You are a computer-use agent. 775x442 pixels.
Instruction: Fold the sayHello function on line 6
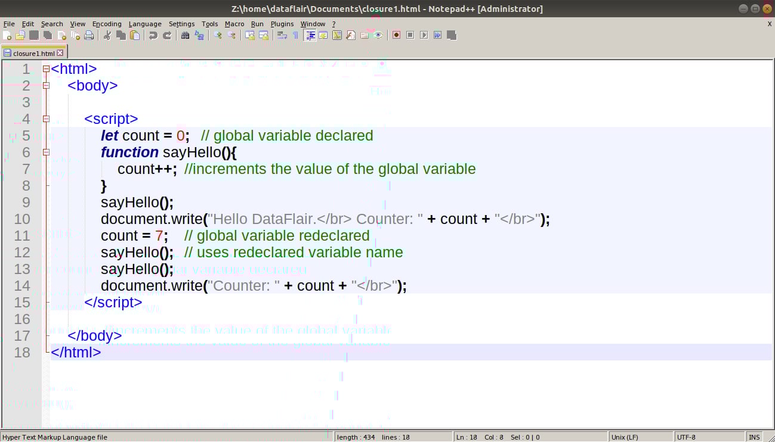click(x=45, y=152)
